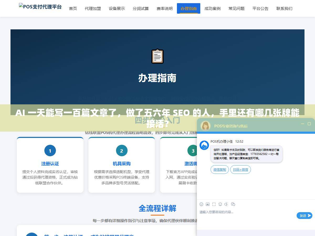The height and width of the screenshot is (236, 315).
Task: Go to 代理加盟 page
Action: pyautogui.click(x=93, y=8)
